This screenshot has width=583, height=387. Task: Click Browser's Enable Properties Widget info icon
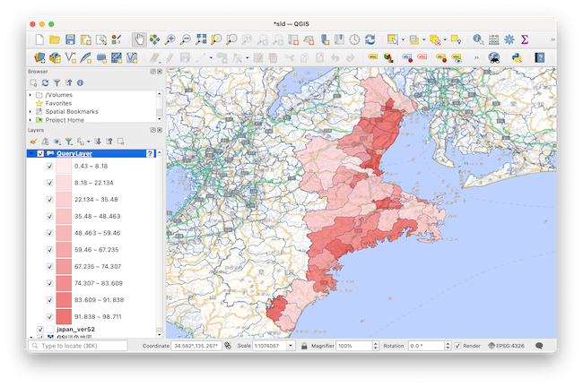pyautogui.click(x=80, y=82)
